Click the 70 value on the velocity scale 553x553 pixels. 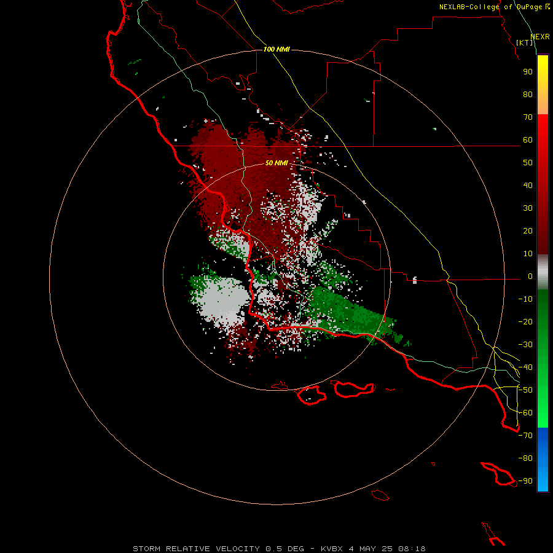tap(528, 117)
